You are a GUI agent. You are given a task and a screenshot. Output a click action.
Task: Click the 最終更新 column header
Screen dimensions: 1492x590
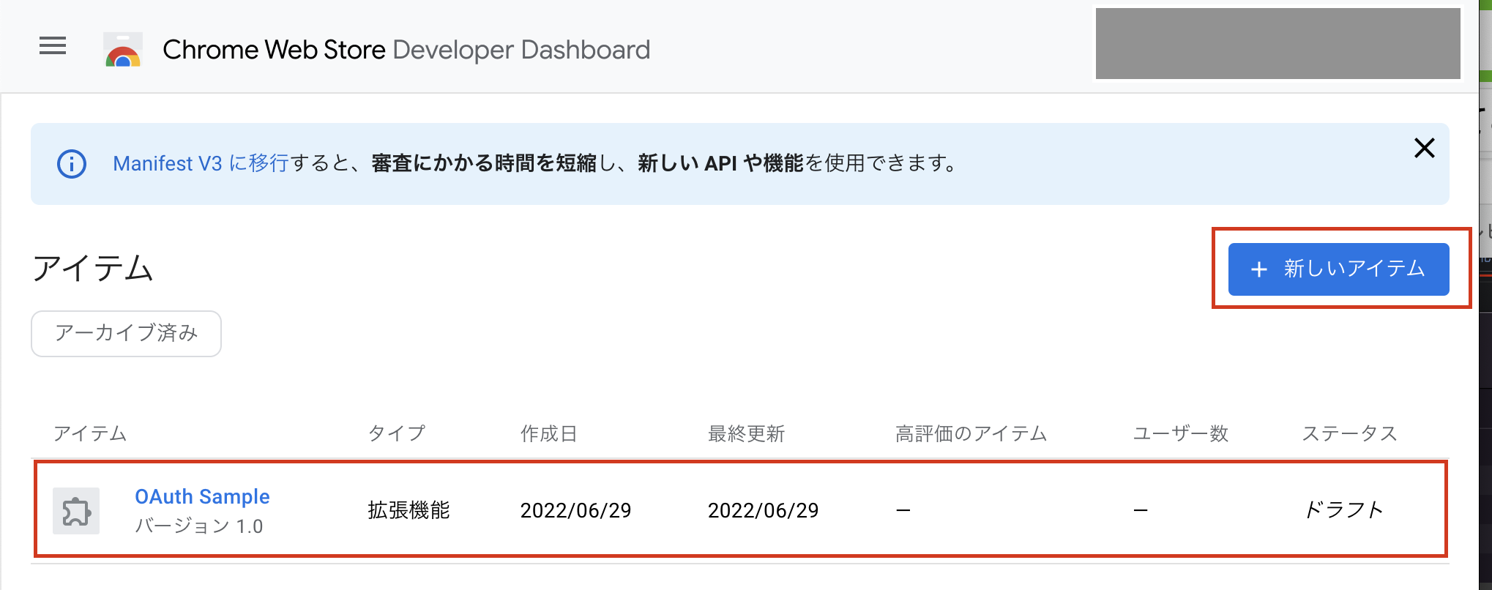[746, 433]
